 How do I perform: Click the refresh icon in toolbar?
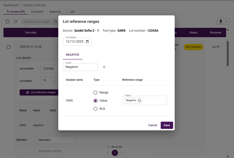click(16, 22)
